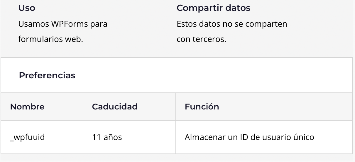
Task: Click the text 'formularios web.'
Action: (50, 39)
